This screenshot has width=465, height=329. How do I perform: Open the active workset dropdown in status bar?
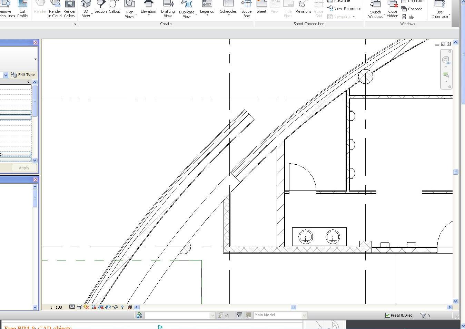pos(212,315)
